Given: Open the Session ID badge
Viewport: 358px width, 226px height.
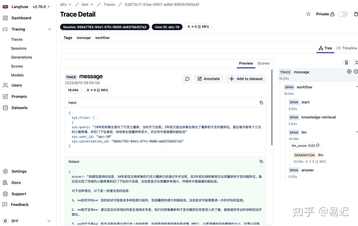Looking at the screenshot, I should point(105,27).
